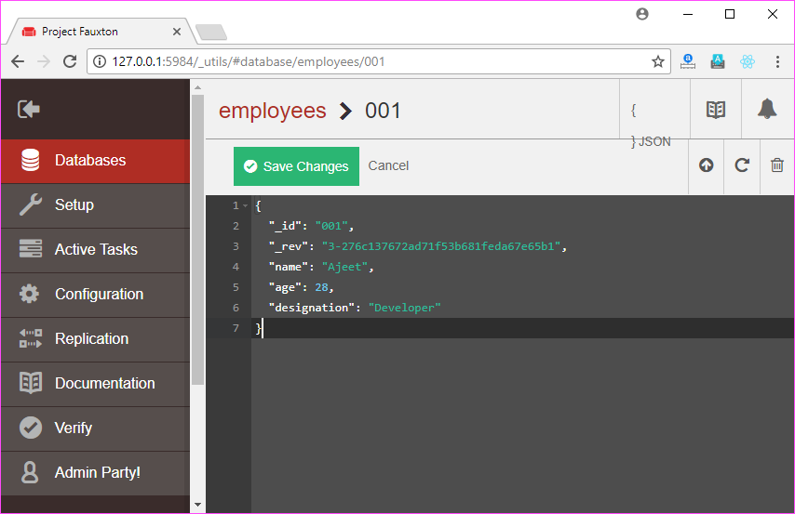
Task: Click the sidebar scrollbar down arrow
Action: pos(197,505)
